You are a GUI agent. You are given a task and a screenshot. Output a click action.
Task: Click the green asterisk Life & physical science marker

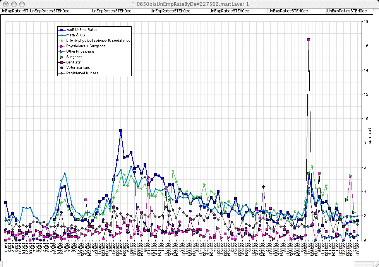(62, 41)
